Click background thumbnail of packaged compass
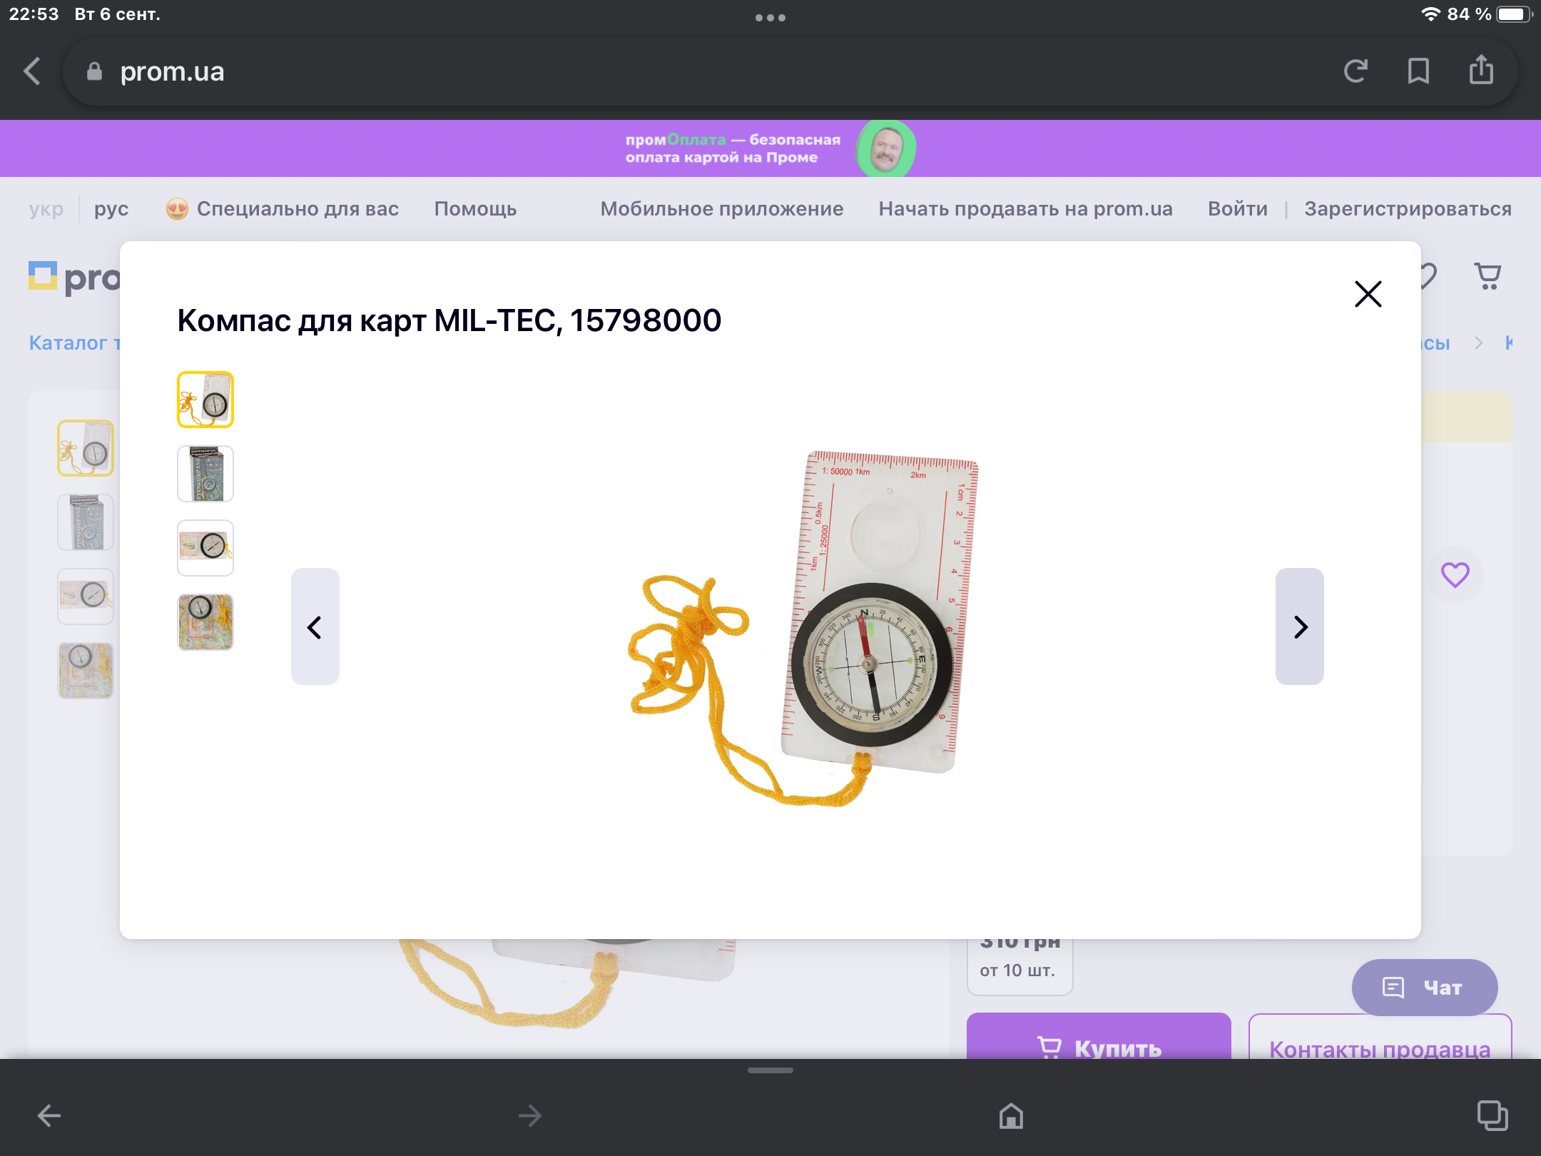The height and width of the screenshot is (1156, 1541). 86,522
